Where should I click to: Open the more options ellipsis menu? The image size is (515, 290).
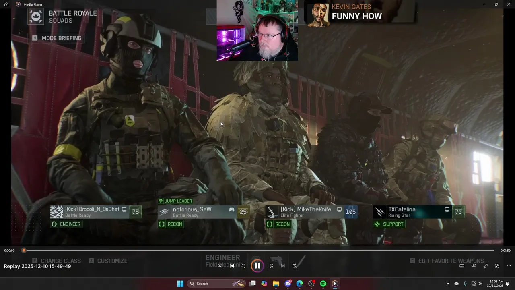click(x=509, y=266)
